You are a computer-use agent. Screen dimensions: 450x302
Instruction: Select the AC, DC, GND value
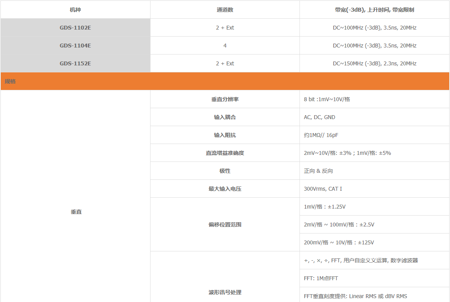(319, 117)
